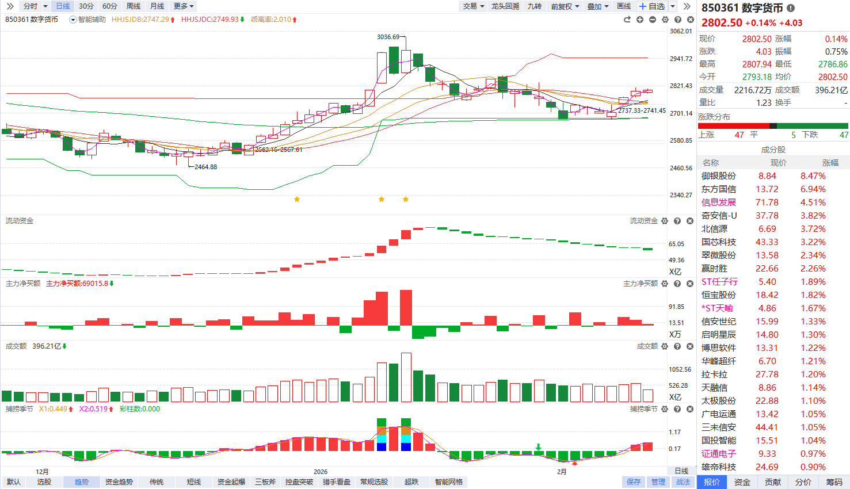Image resolution: width=850 pixels, height=489 pixels.
Task: Close the 成交额 indicator panel
Action: coord(690,346)
